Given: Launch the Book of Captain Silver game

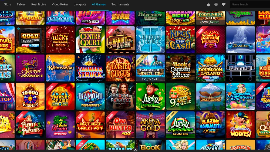Looking at the screenshot, I should click(180, 68).
